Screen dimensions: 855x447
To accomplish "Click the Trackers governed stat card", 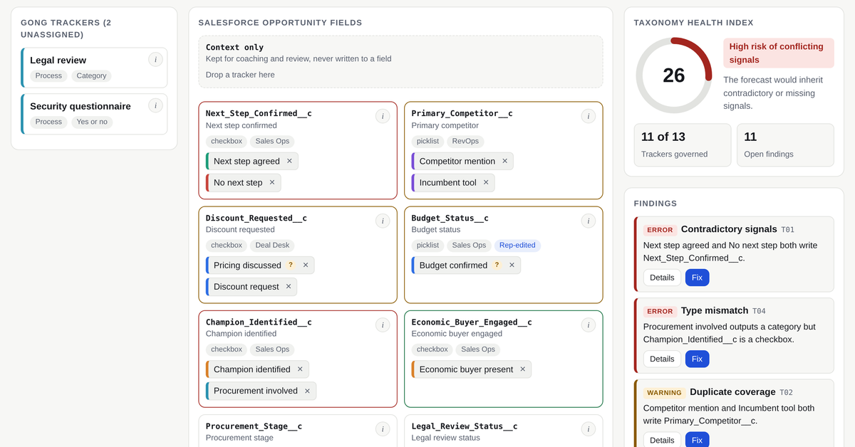I will (683, 145).
